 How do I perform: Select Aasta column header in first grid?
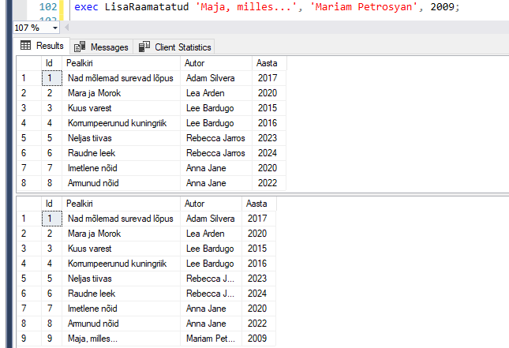(x=266, y=62)
